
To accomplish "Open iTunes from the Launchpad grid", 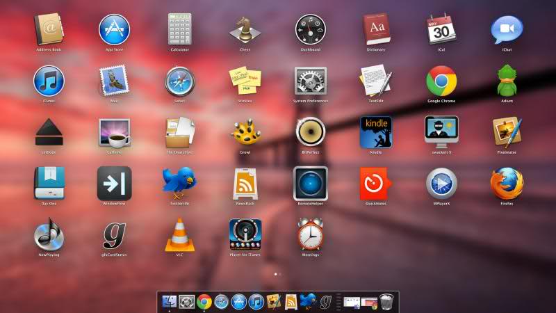I will 49,81.
